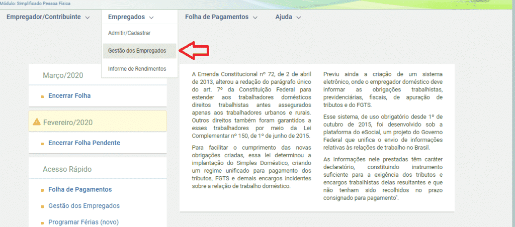Collapse the Empregados chevron arrow
The image size is (515, 227).
tap(151, 18)
